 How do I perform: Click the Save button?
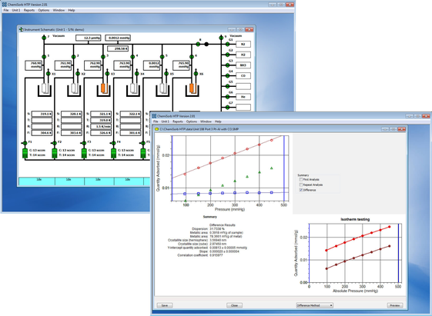click(x=165, y=305)
